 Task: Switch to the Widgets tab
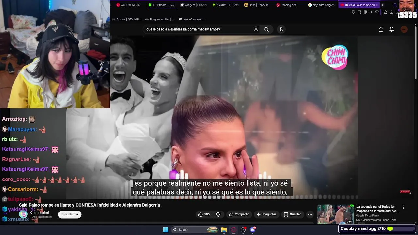(x=193, y=5)
